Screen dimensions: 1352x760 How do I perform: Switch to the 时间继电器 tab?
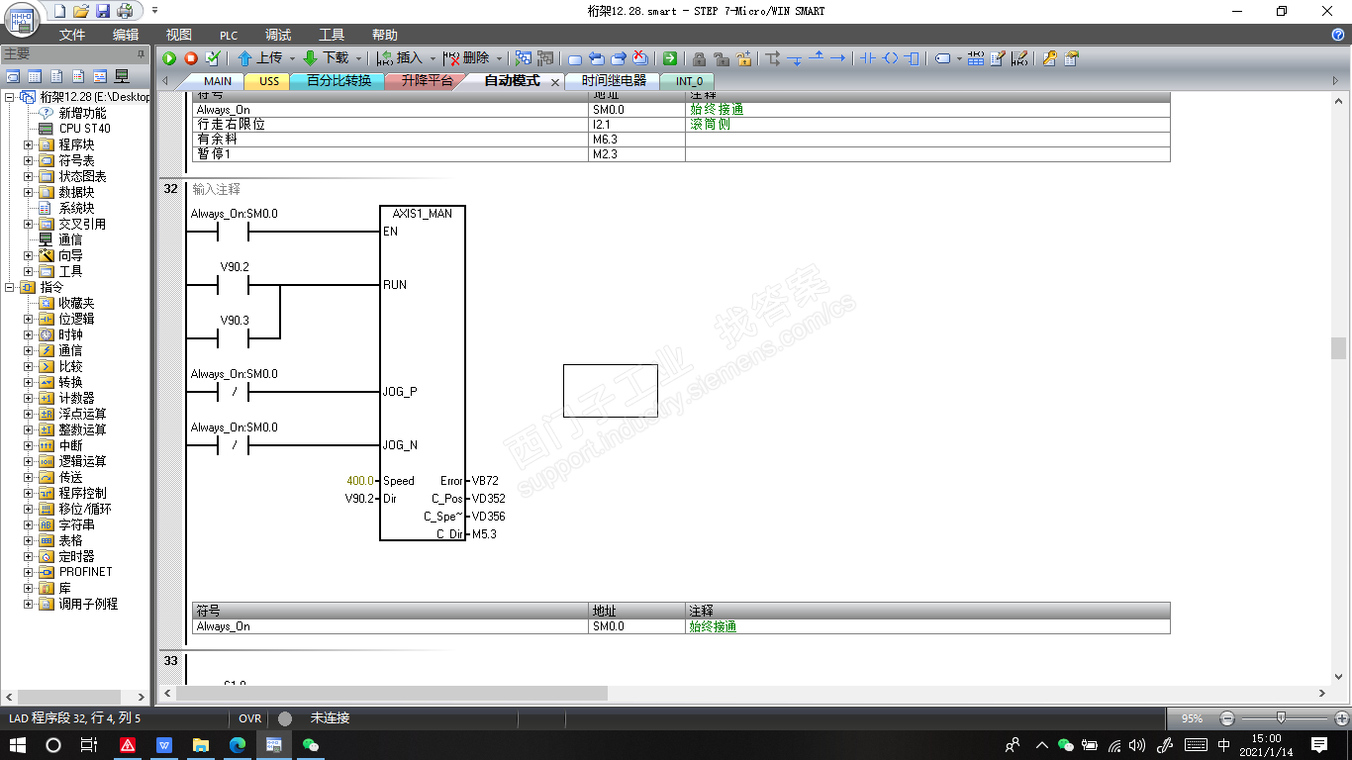click(x=614, y=81)
